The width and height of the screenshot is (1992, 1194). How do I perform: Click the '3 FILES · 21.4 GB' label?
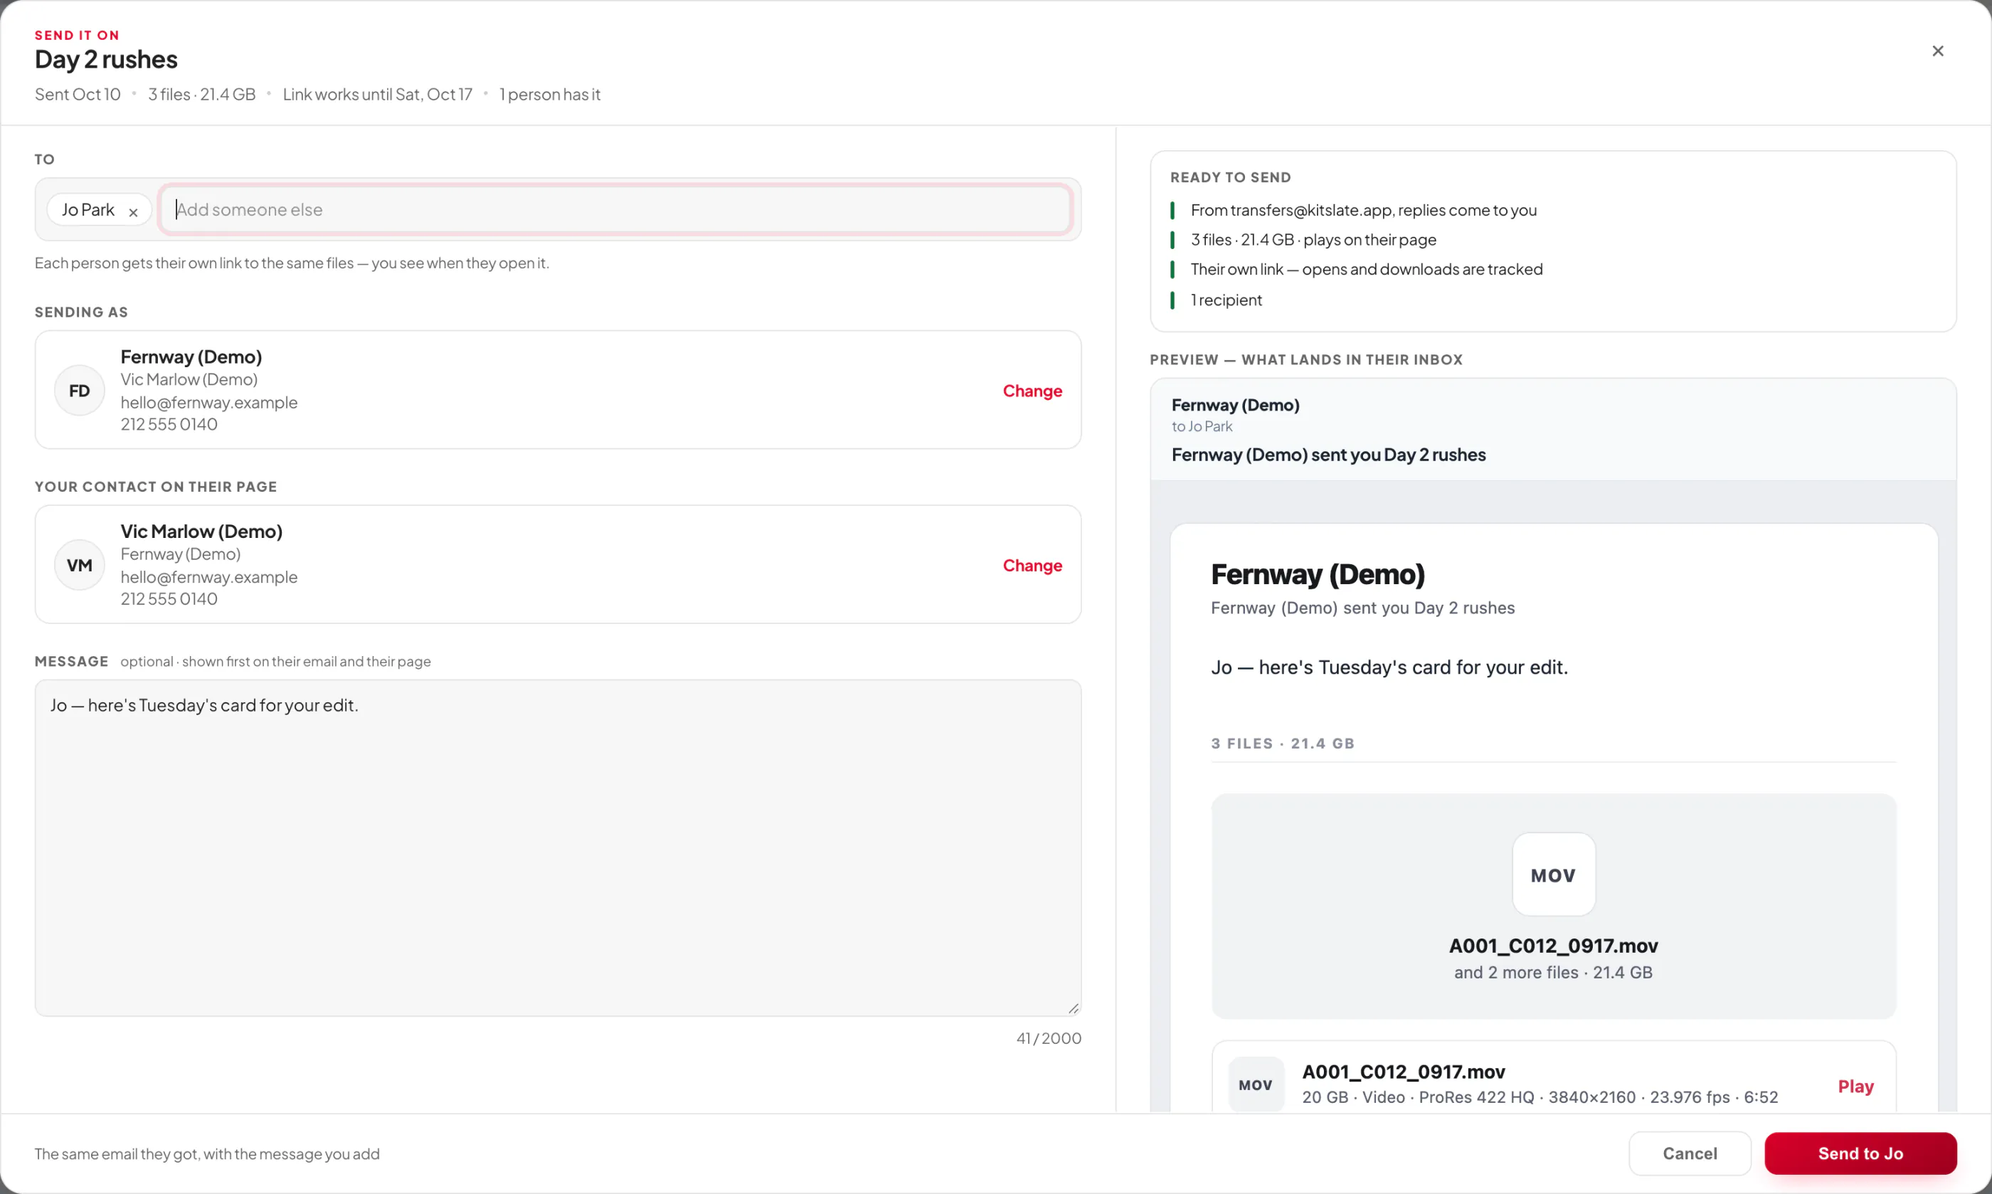1282,744
